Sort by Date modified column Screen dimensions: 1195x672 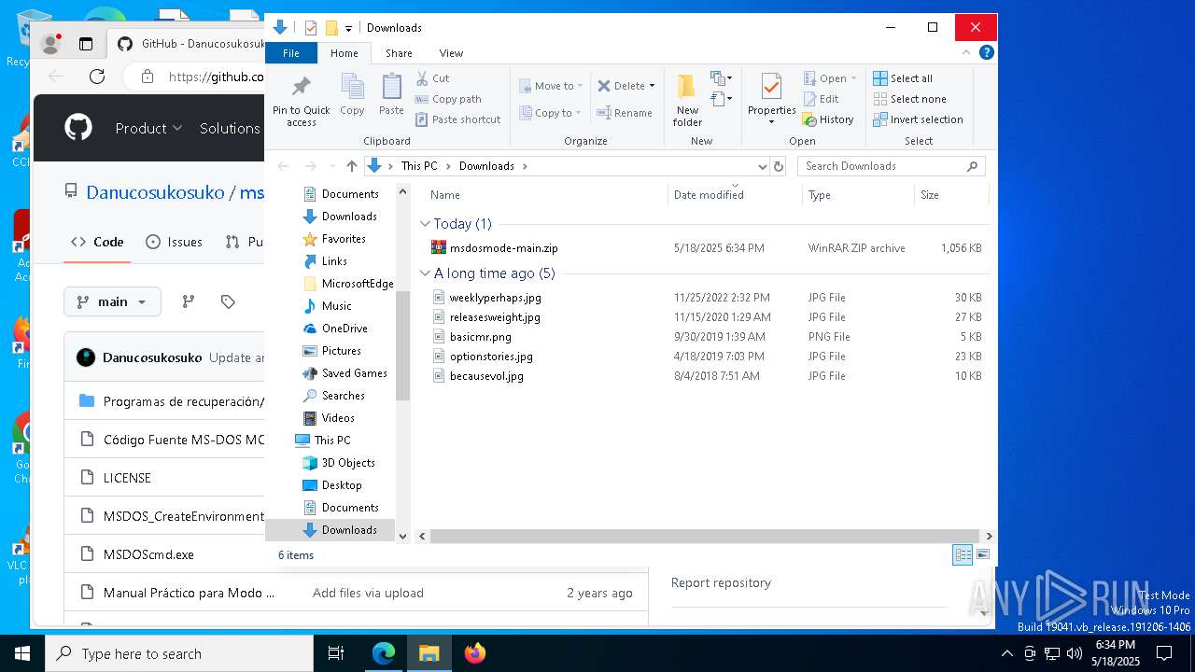[735, 195]
